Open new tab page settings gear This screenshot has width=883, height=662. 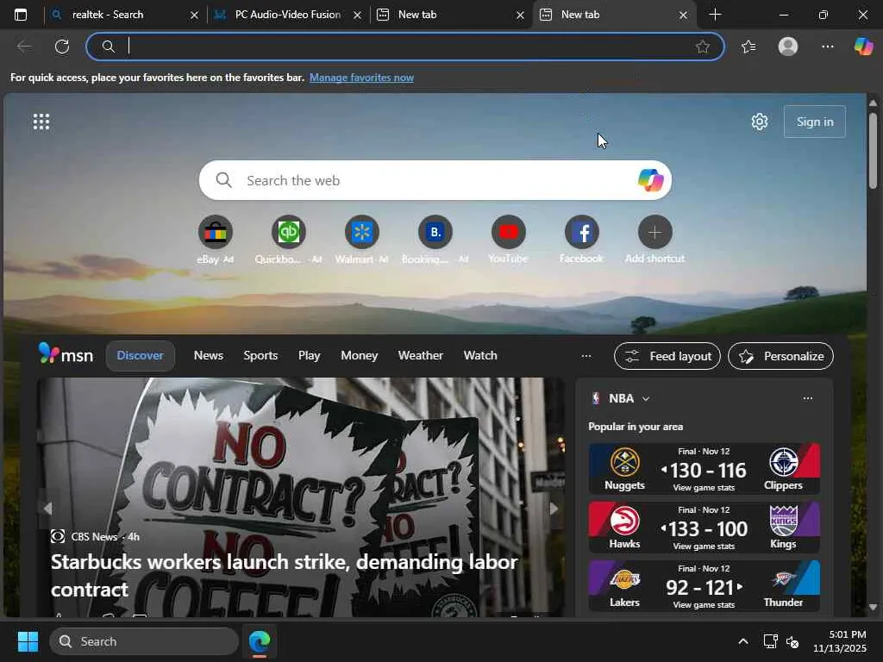[760, 122]
